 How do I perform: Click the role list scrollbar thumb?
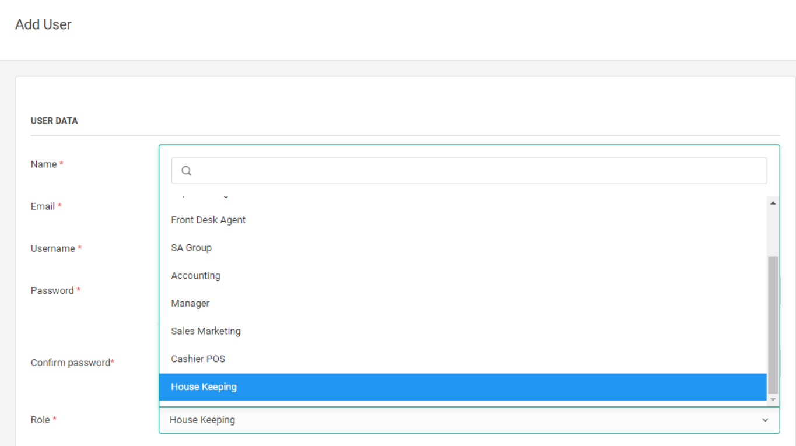[x=773, y=325]
